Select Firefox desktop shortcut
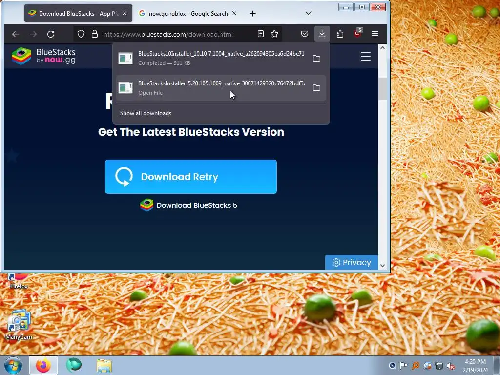Image resolution: width=500 pixels, height=375 pixels. pos(19,281)
